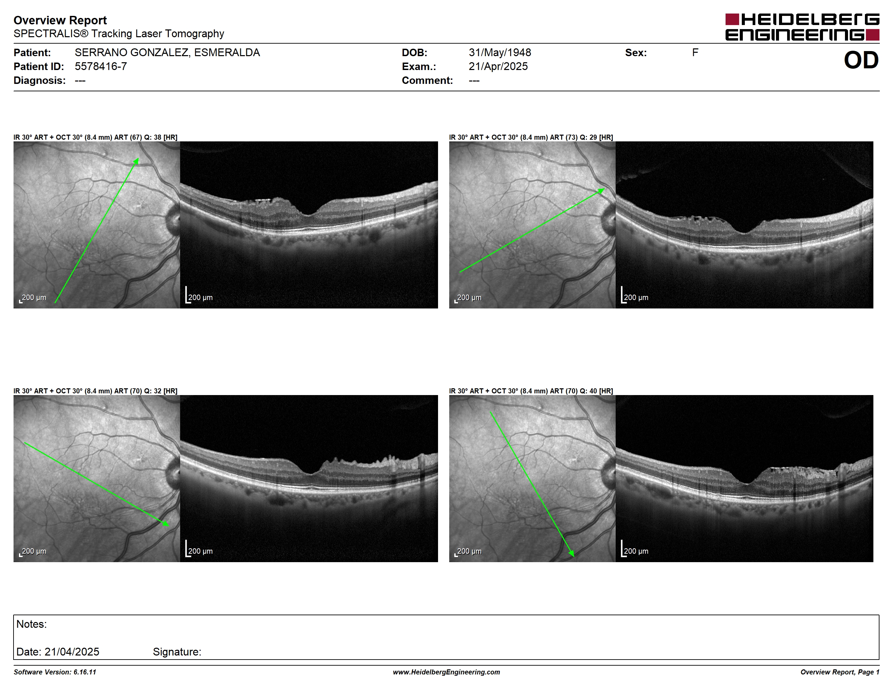Click 200 µm scale bar in Q: 32 OCT scan

pyautogui.click(x=199, y=549)
